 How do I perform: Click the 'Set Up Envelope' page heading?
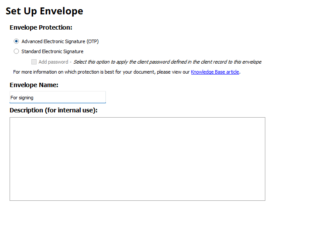click(44, 11)
